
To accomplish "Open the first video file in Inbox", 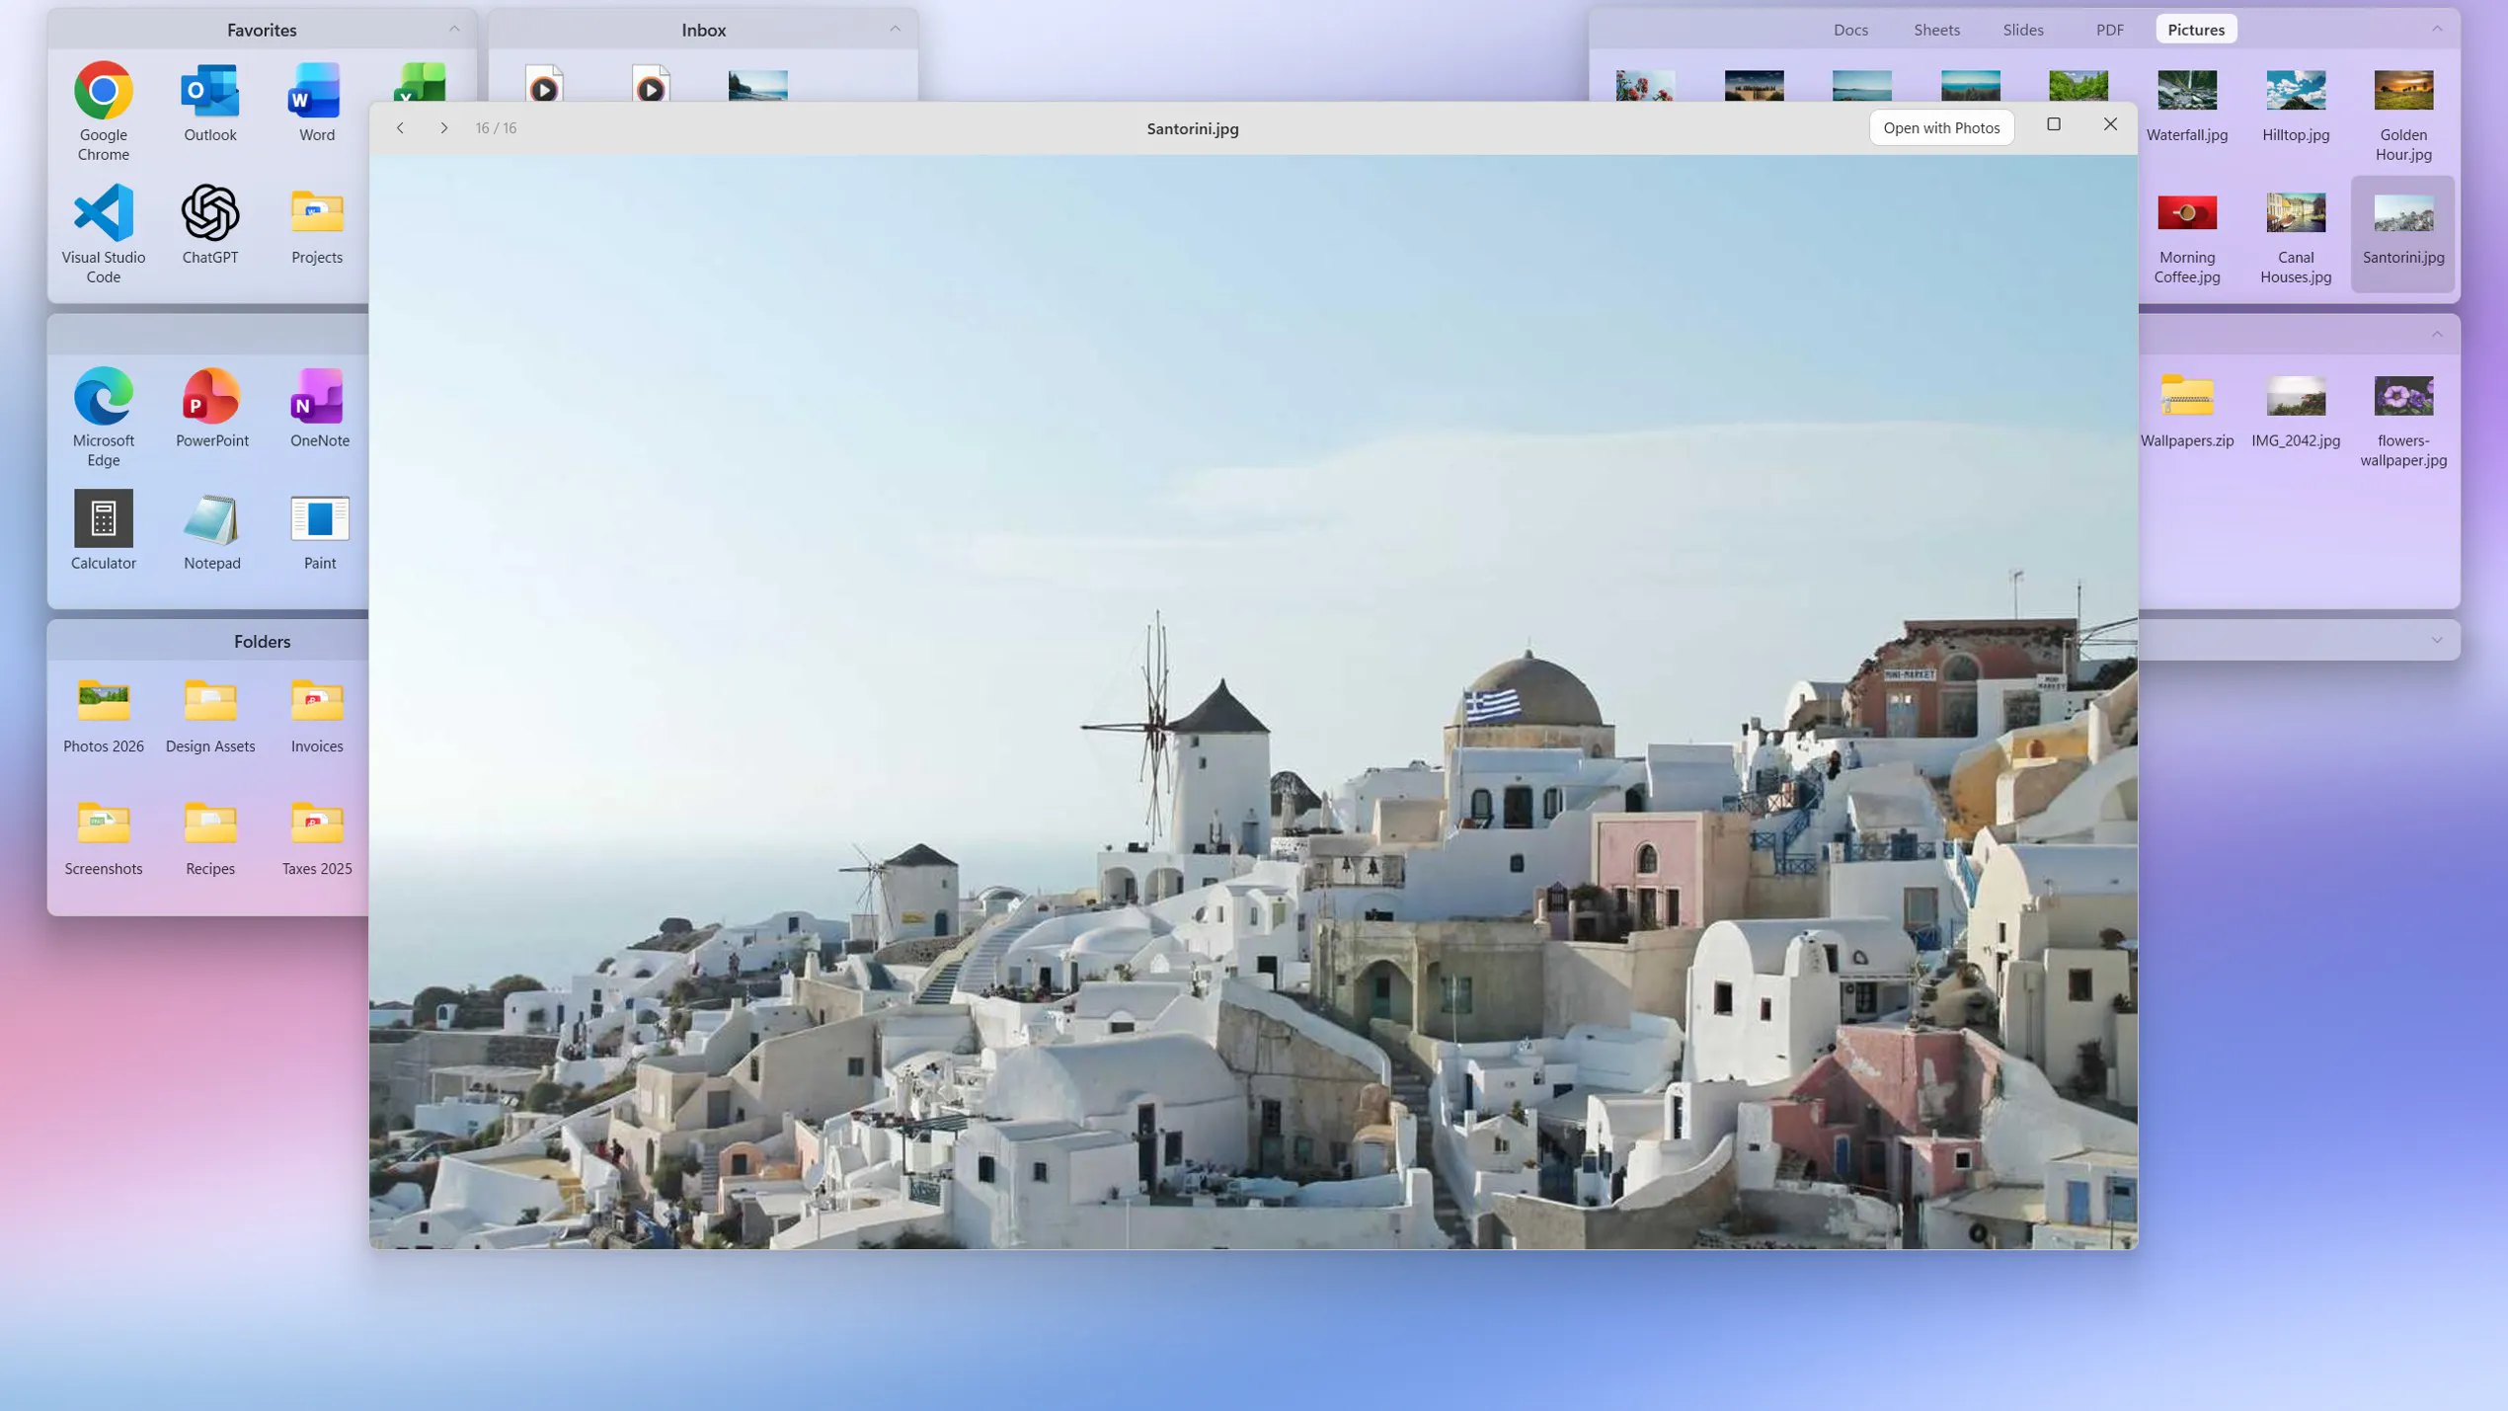I will [x=543, y=83].
